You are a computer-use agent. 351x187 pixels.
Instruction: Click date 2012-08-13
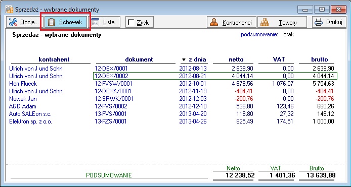193,69
